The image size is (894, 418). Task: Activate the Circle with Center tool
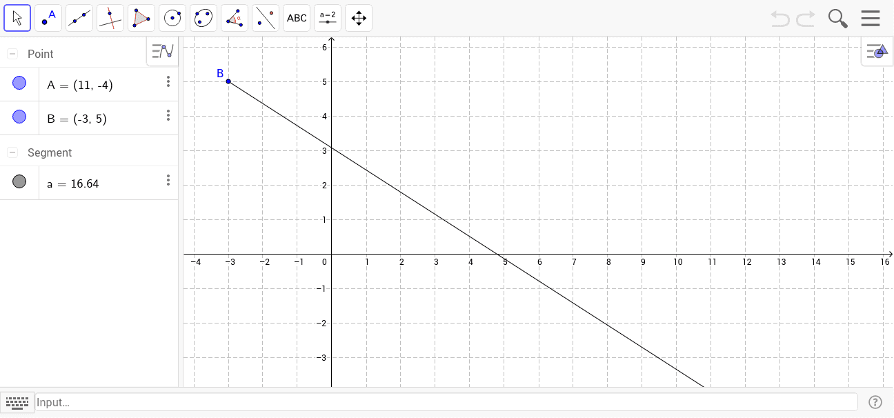(172, 17)
